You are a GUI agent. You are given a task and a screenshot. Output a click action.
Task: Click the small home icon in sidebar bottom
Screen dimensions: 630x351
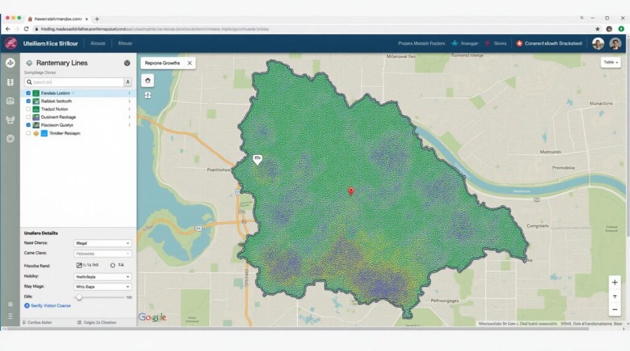coord(10,304)
